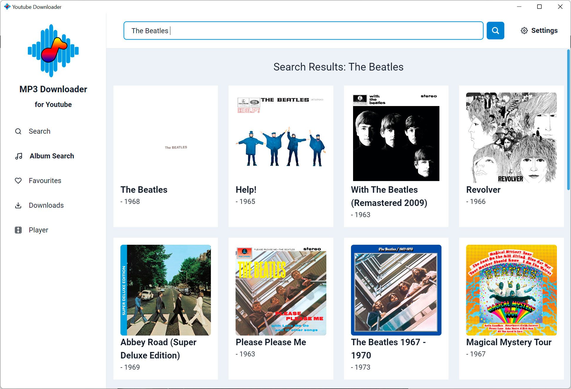Click the Player sidebar icon
571x389 pixels.
(x=18, y=230)
